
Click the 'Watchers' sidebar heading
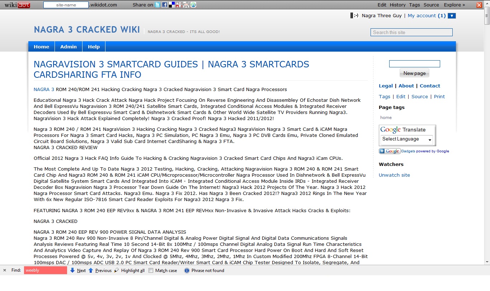point(391,164)
